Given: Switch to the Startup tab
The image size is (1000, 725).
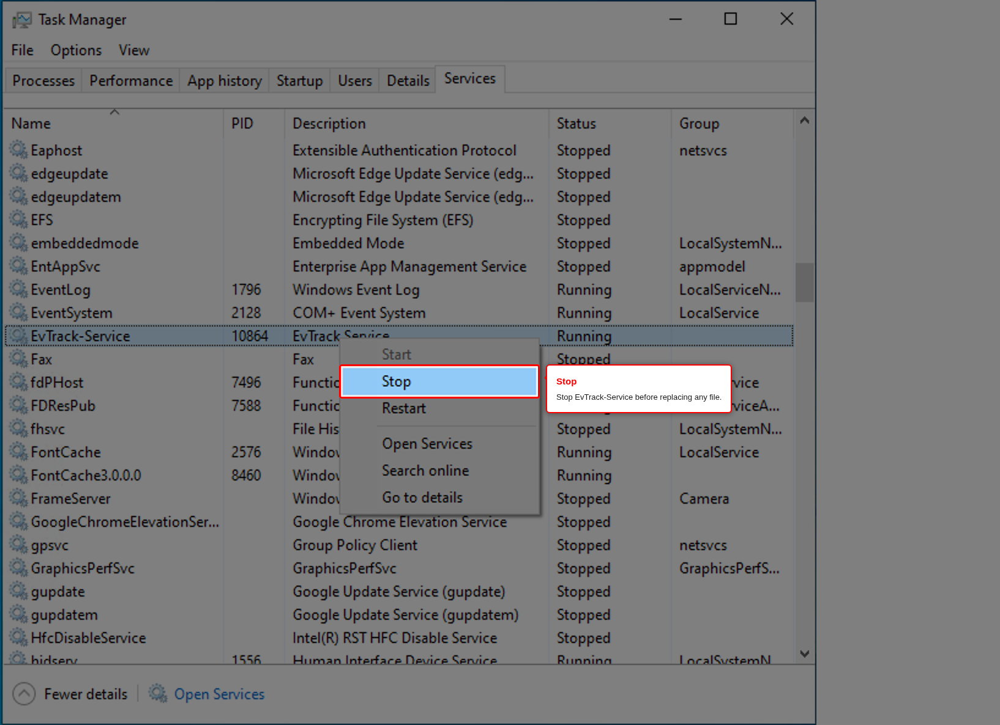Looking at the screenshot, I should 299,81.
